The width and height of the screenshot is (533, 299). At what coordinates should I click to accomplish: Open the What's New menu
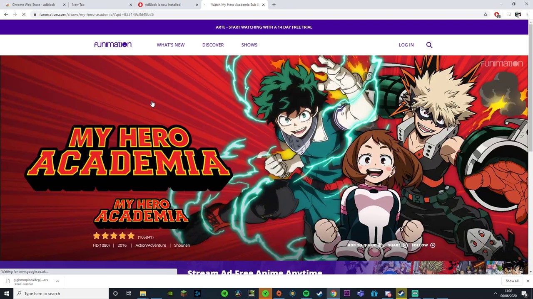point(171,45)
